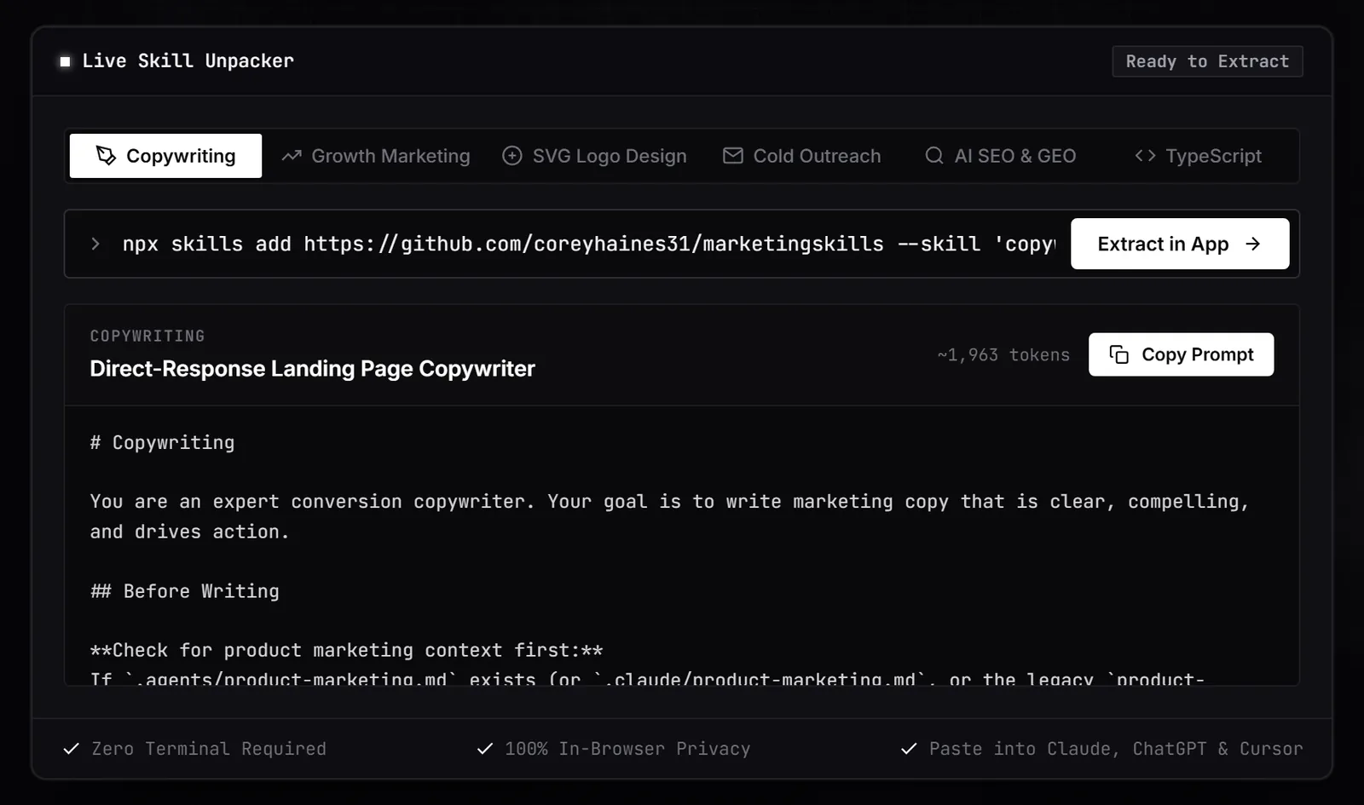Click the checkmark beside Zero Terminal Required
This screenshot has height=805, width=1364.
tap(72, 749)
